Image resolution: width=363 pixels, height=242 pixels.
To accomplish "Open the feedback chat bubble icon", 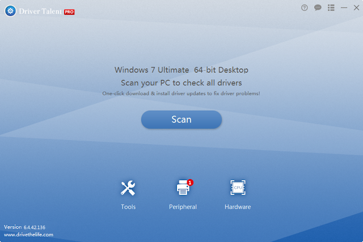I will coord(318,7).
